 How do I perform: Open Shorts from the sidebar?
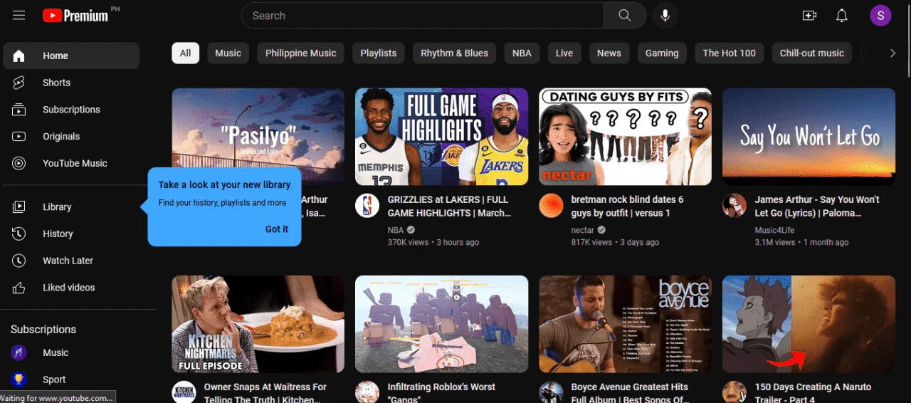[x=71, y=83]
